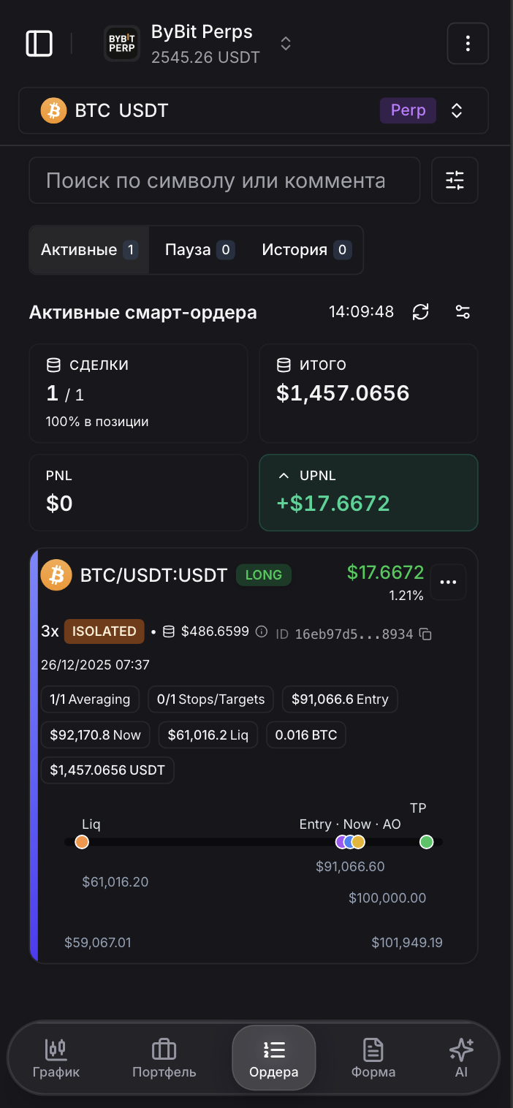Screen dimensions: 513x1108
Task: Switch to the Пауза tab
Action: [198, 249]
